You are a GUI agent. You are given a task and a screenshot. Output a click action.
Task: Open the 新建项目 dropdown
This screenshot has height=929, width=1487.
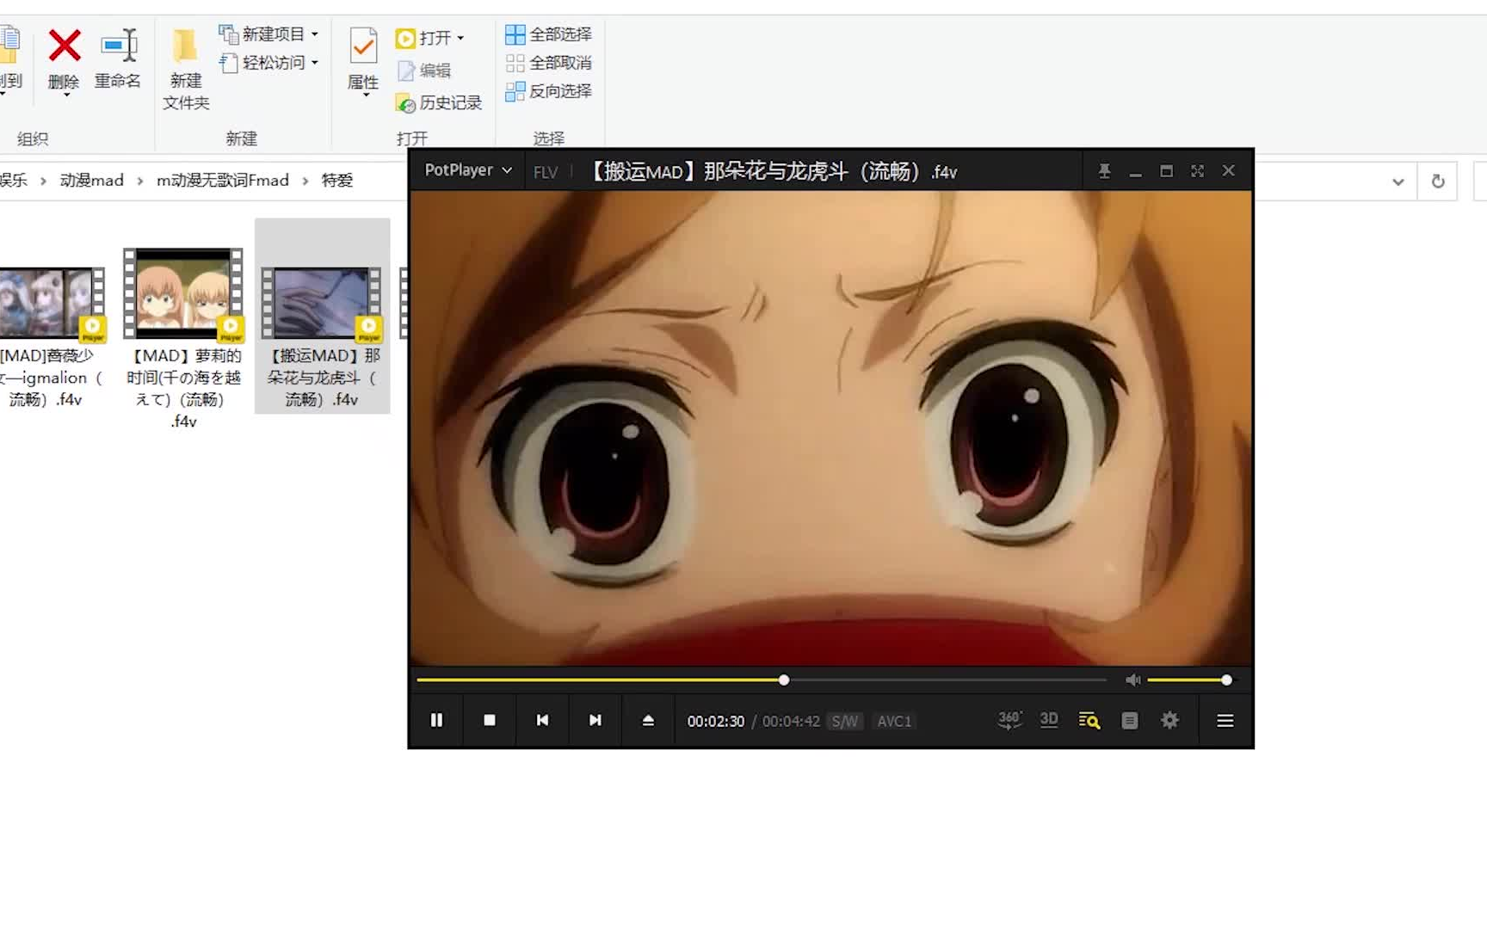pyautogui.click(x=268, y=34)
